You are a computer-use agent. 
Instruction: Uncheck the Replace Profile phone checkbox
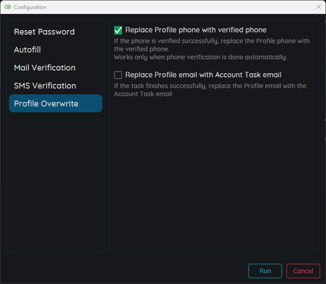(x=118, y=30)
